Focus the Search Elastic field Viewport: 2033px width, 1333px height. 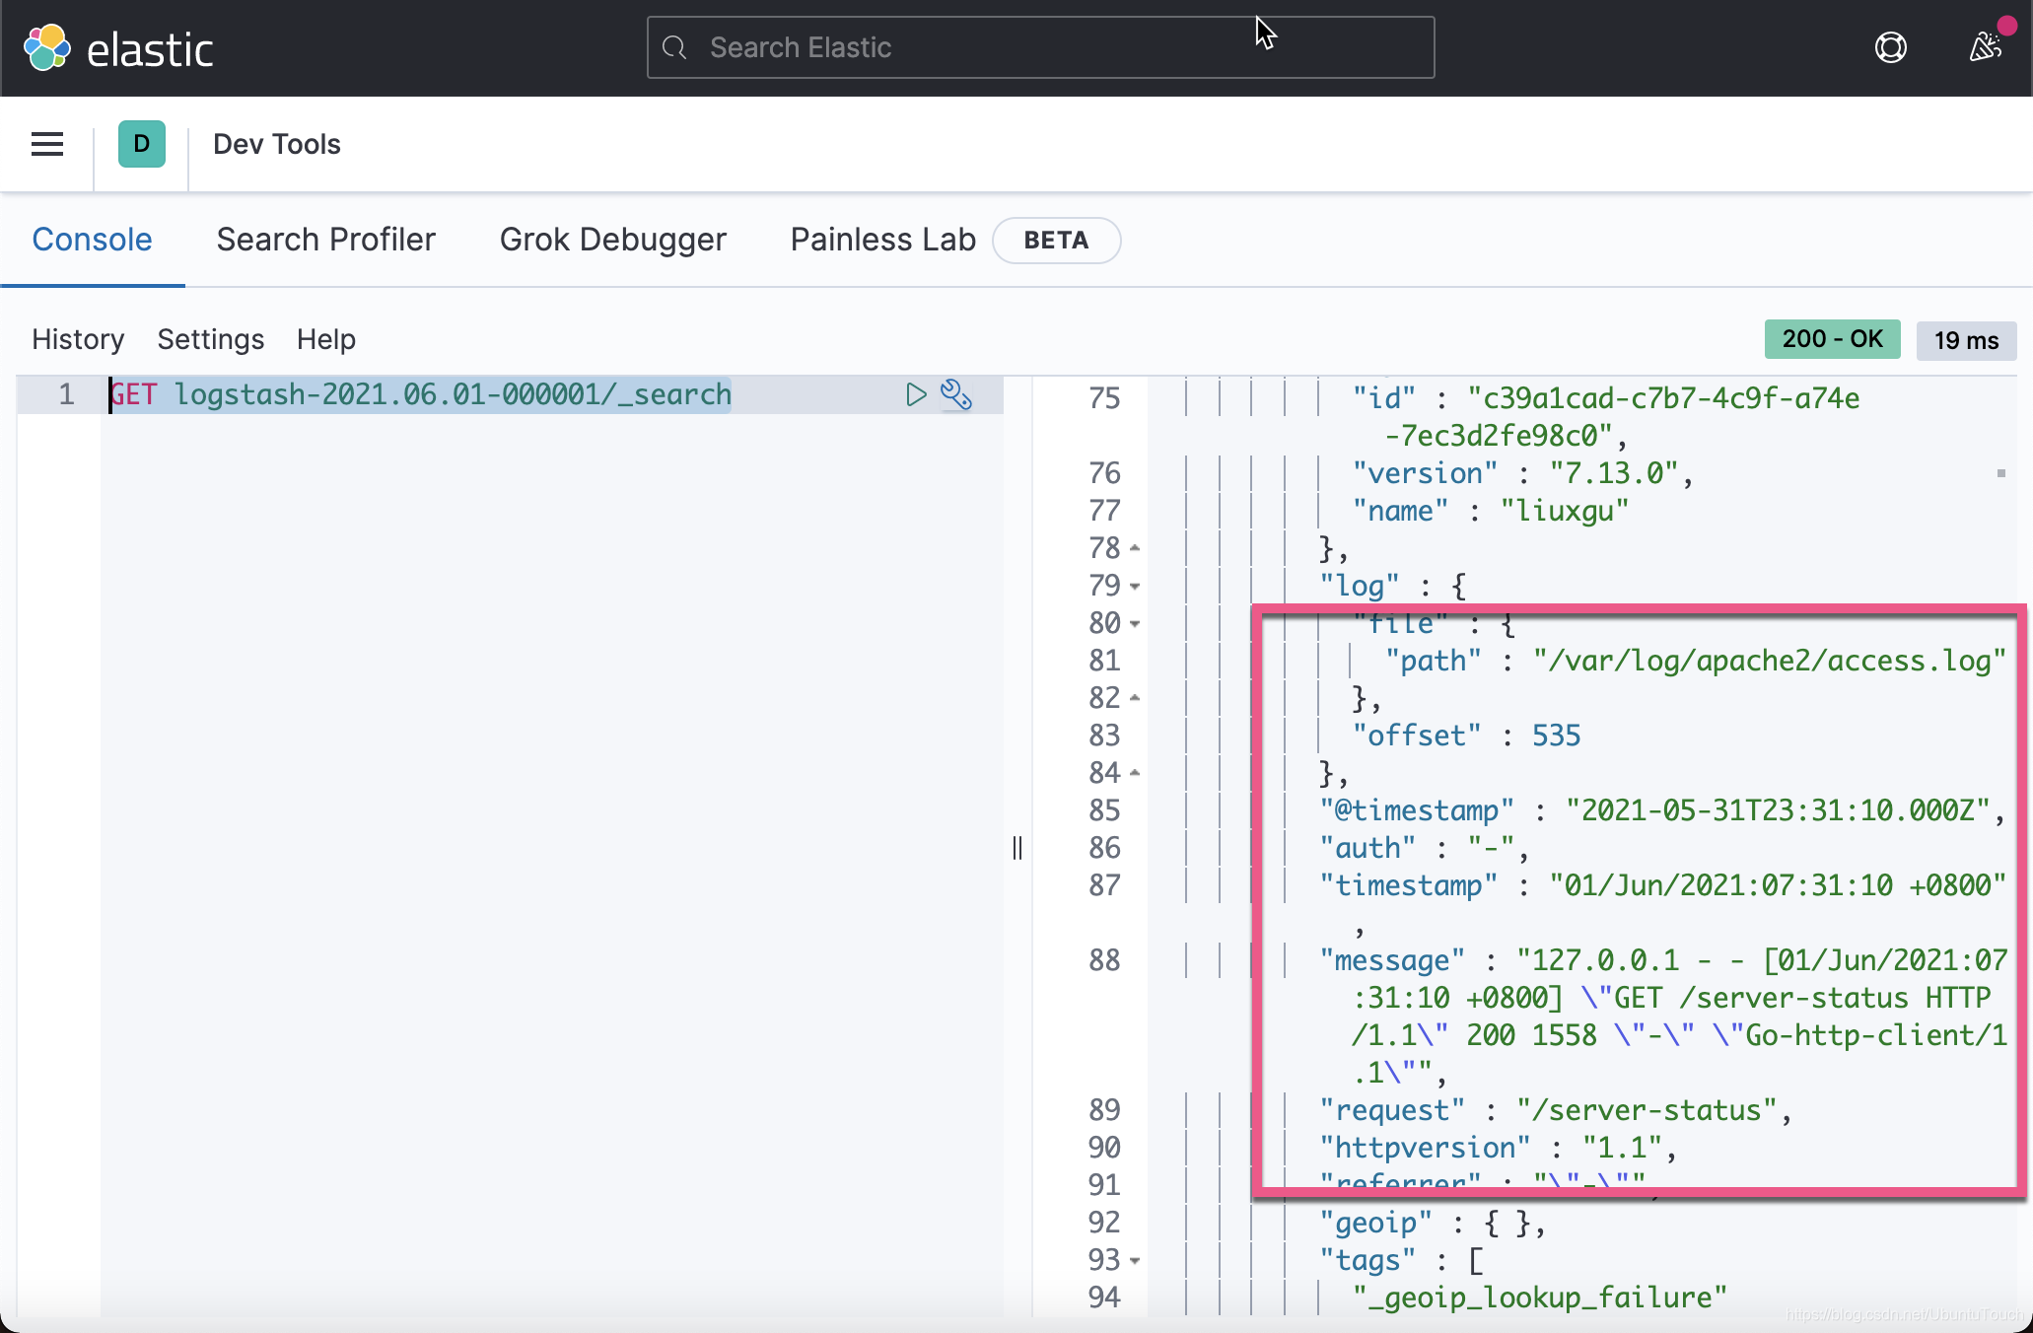point(1040,47)
